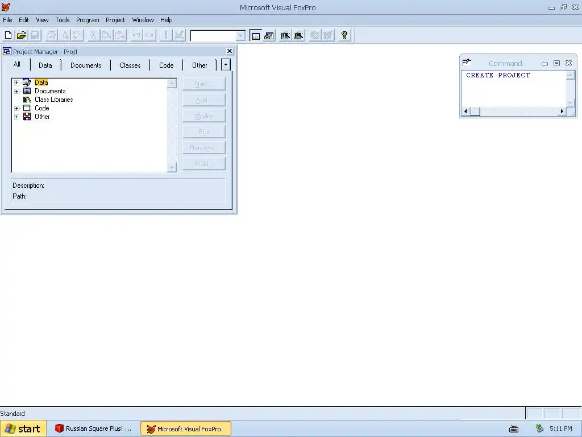Select the Class Libraries tree label
Viewport: 582px width, 437px height.
[x=54, y=100]
